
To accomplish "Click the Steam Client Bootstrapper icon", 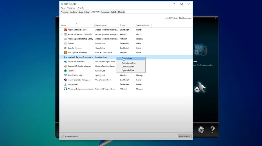I will pyautogui.click(x=65, y=80).
